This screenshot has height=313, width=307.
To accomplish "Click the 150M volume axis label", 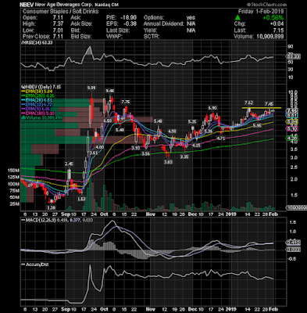I will click(14, 171).
